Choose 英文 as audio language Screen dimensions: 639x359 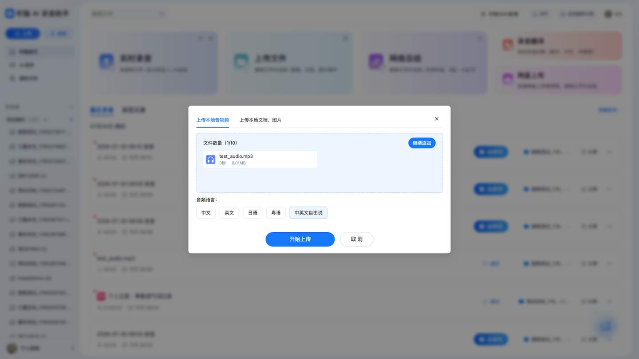tap(229, 213)
